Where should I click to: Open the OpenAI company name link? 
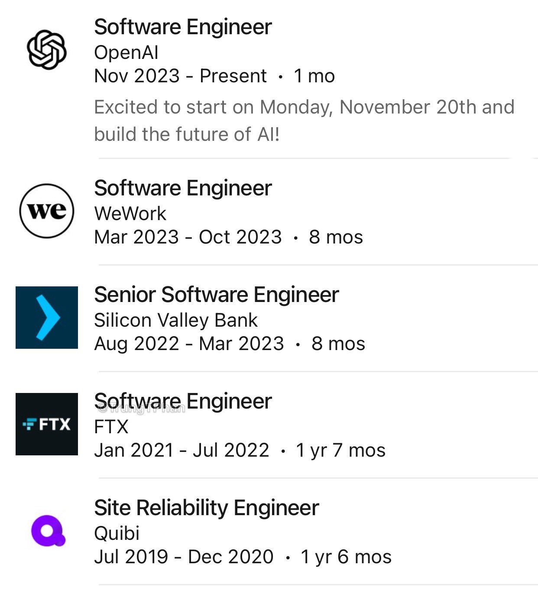point(126,52)
